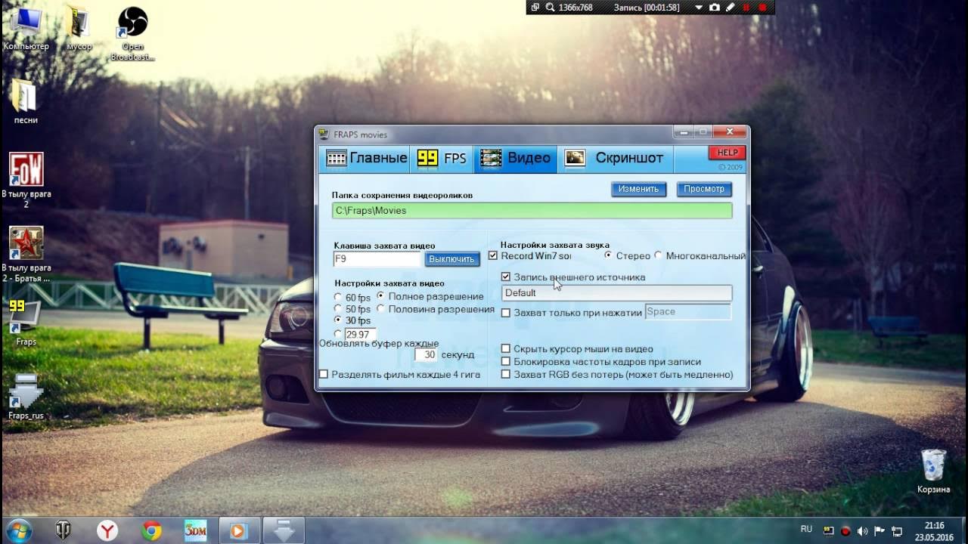Click the Выключить hotkey button
Viewport: 968px width, 544px height.
point(452,259)
